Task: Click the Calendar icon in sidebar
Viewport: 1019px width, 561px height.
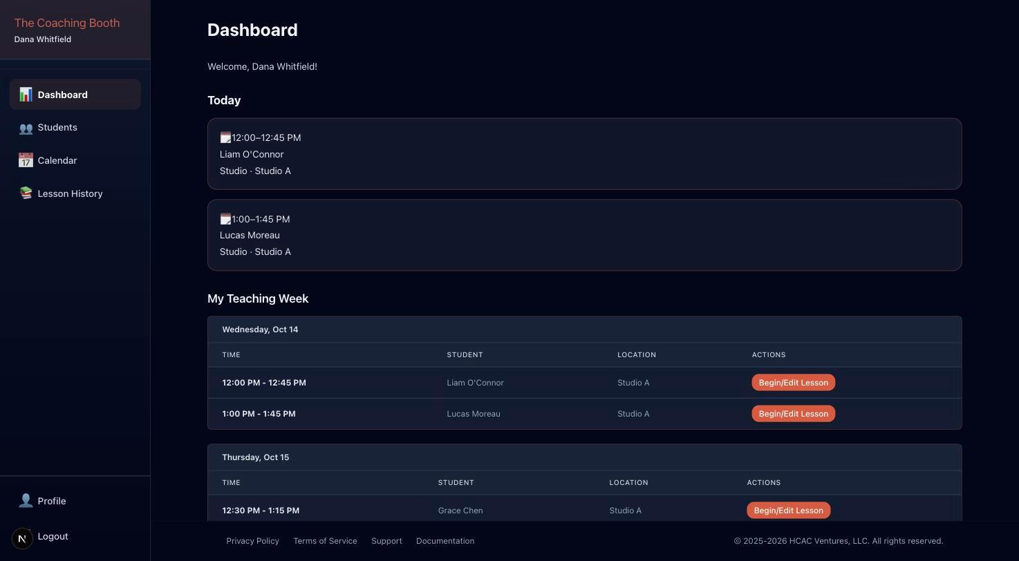Action: tap(26, 160)
